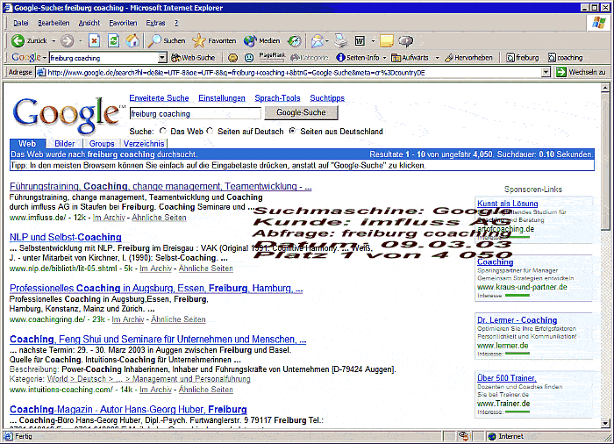This screenshot has width=614, height=444.
Task: Open the Google toolbar logo menu dropdown
Action: [x=45, y=58]
